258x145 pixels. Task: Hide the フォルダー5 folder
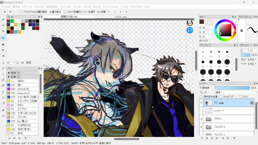click(201, 127)
